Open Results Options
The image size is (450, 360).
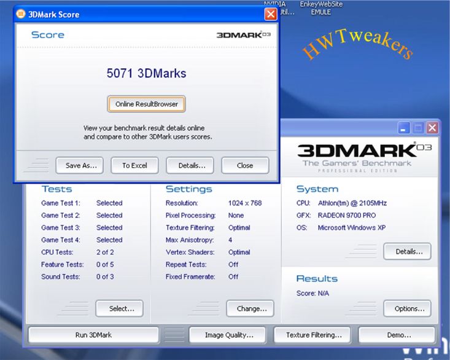(407, 308)
